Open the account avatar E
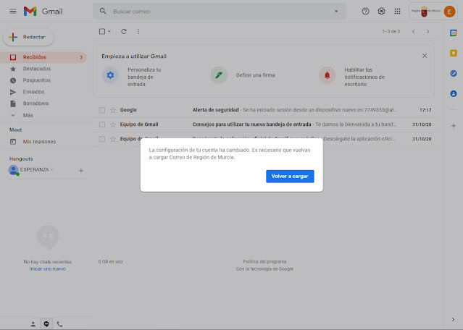This screenshot has width=463, height=330. [449, 12]
